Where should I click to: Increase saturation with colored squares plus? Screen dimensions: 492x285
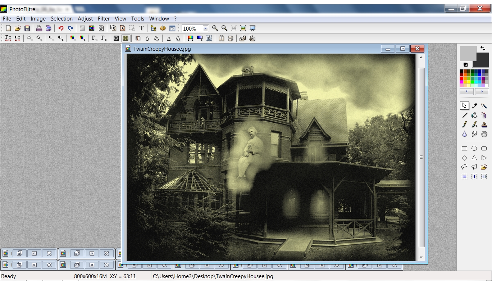(x=82, y=38)
